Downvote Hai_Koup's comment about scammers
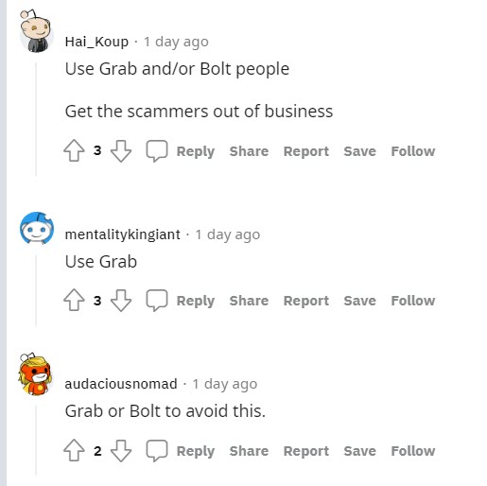The width and height of the screenshot is (487, 486). [121, 150]
